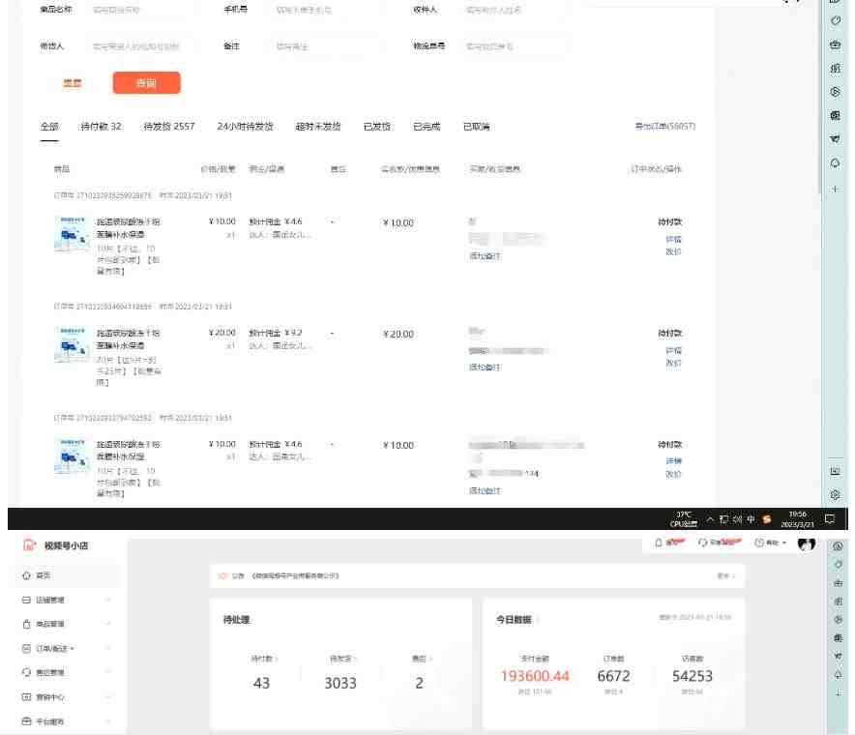Click the 导出订单(56057) export link
Screen dimensions: 855x735
[x=664, y=127]
